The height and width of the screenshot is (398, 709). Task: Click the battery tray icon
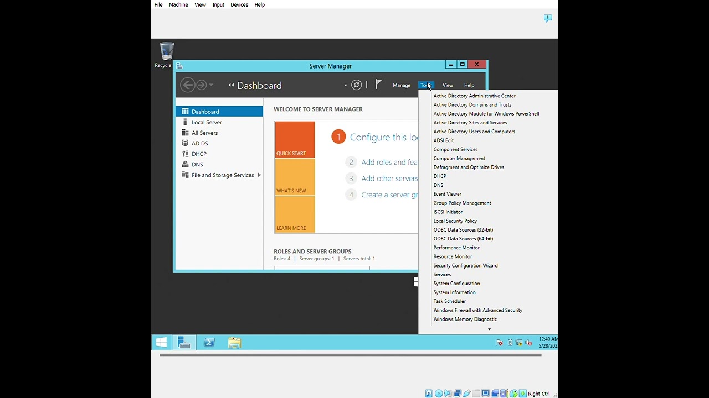coord(510,343)
